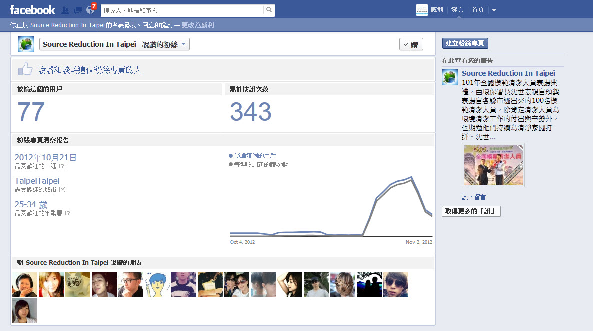Click in the search input field
Viewport: 593px width, 331px height.
(182, 10)
